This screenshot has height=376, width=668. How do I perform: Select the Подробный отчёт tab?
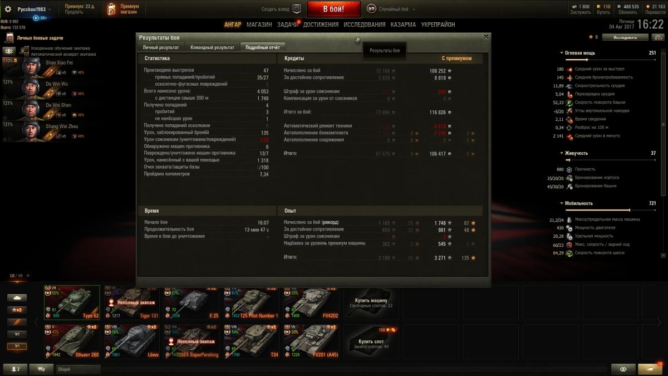click(x=263, y=47)
